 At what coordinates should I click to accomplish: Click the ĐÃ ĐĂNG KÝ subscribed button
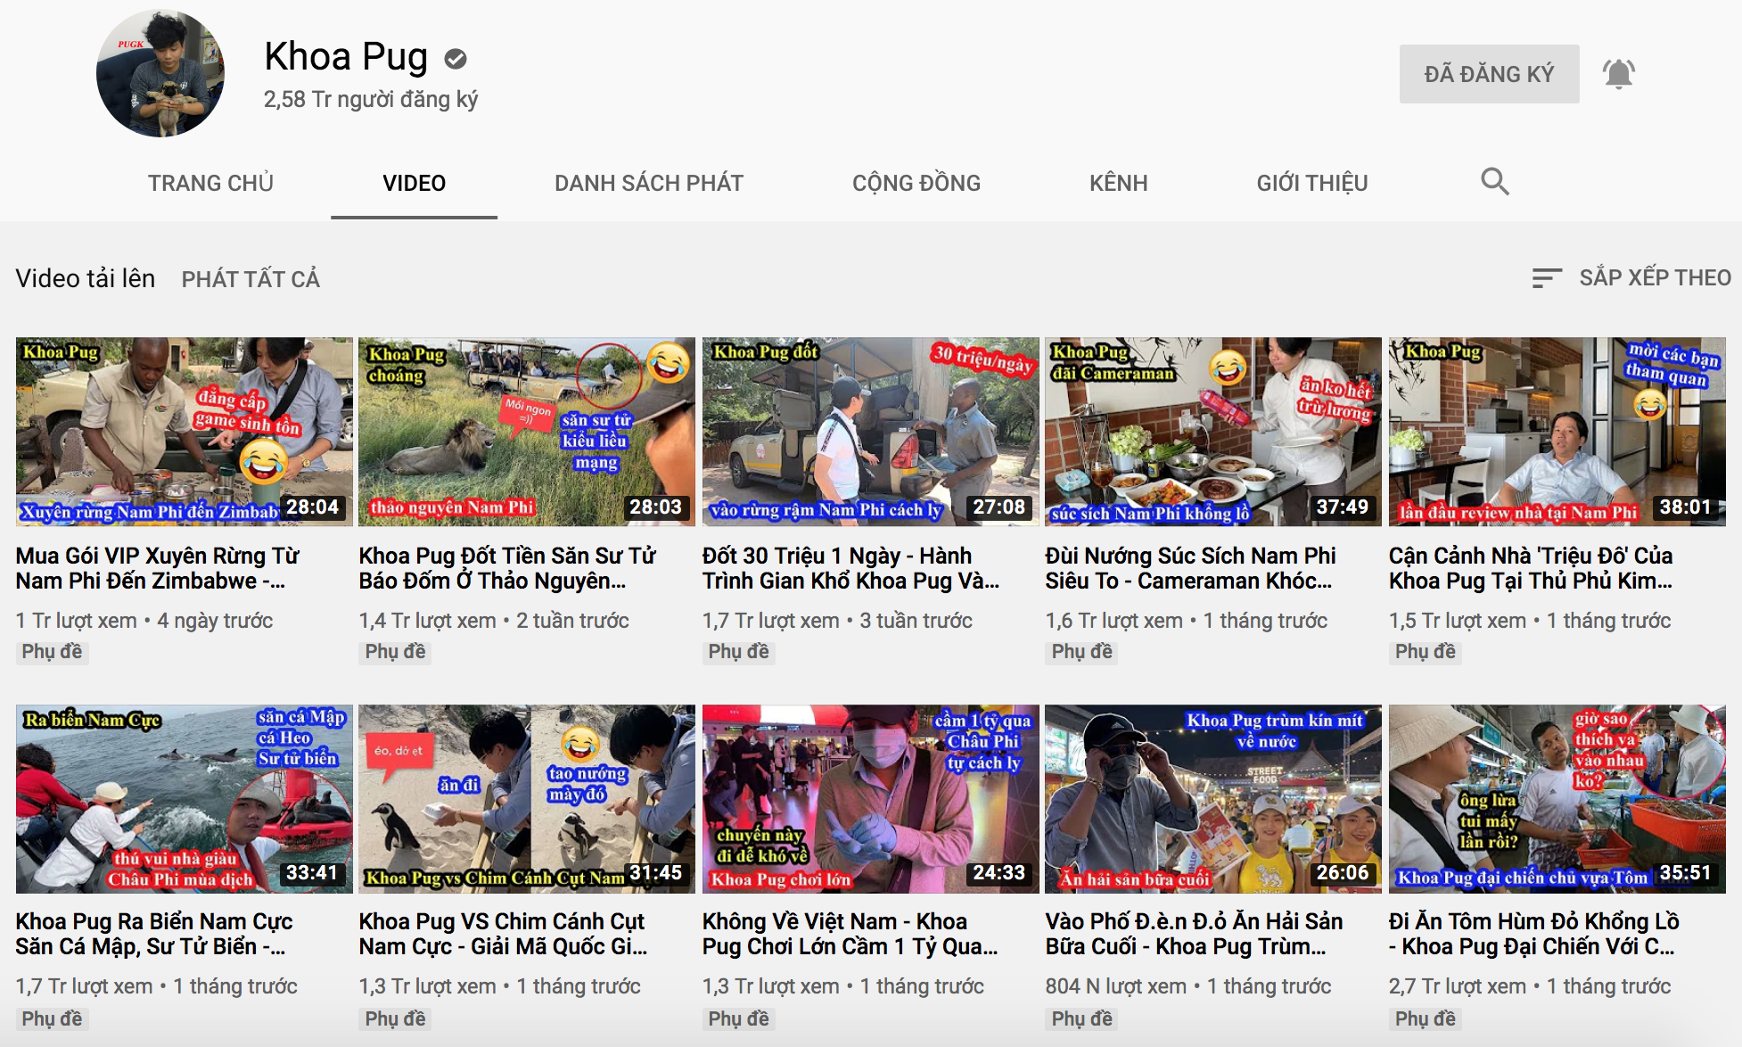(x=1489, y=74)
